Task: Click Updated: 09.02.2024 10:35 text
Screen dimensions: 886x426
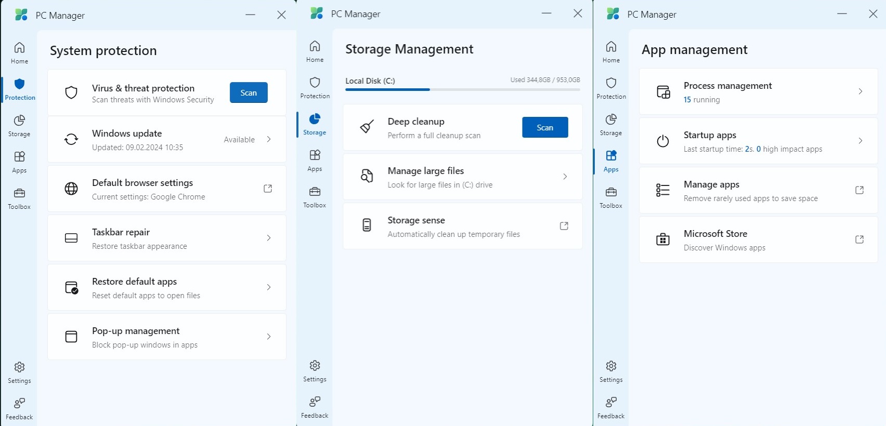Action: (138, 148)
